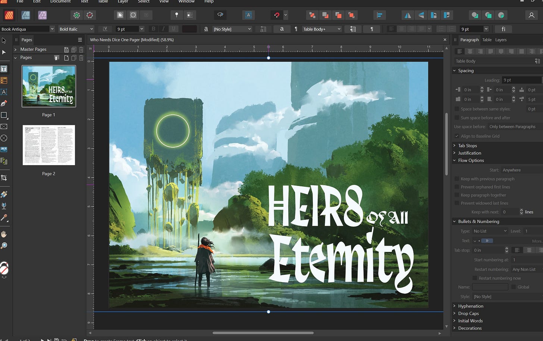
Task: Check Keep paragraph together option
Action: point(457,195)
